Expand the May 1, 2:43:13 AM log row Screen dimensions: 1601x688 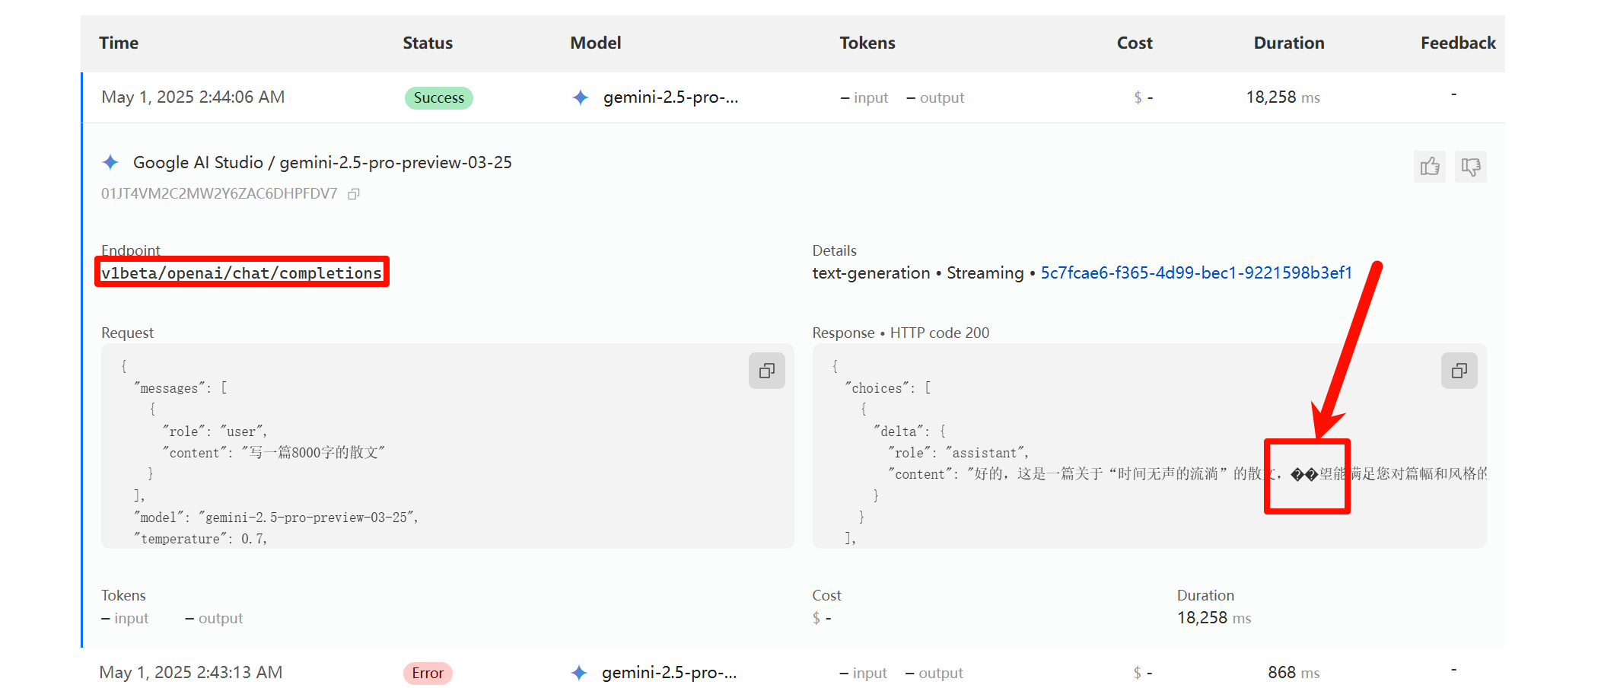click(191, 673)
